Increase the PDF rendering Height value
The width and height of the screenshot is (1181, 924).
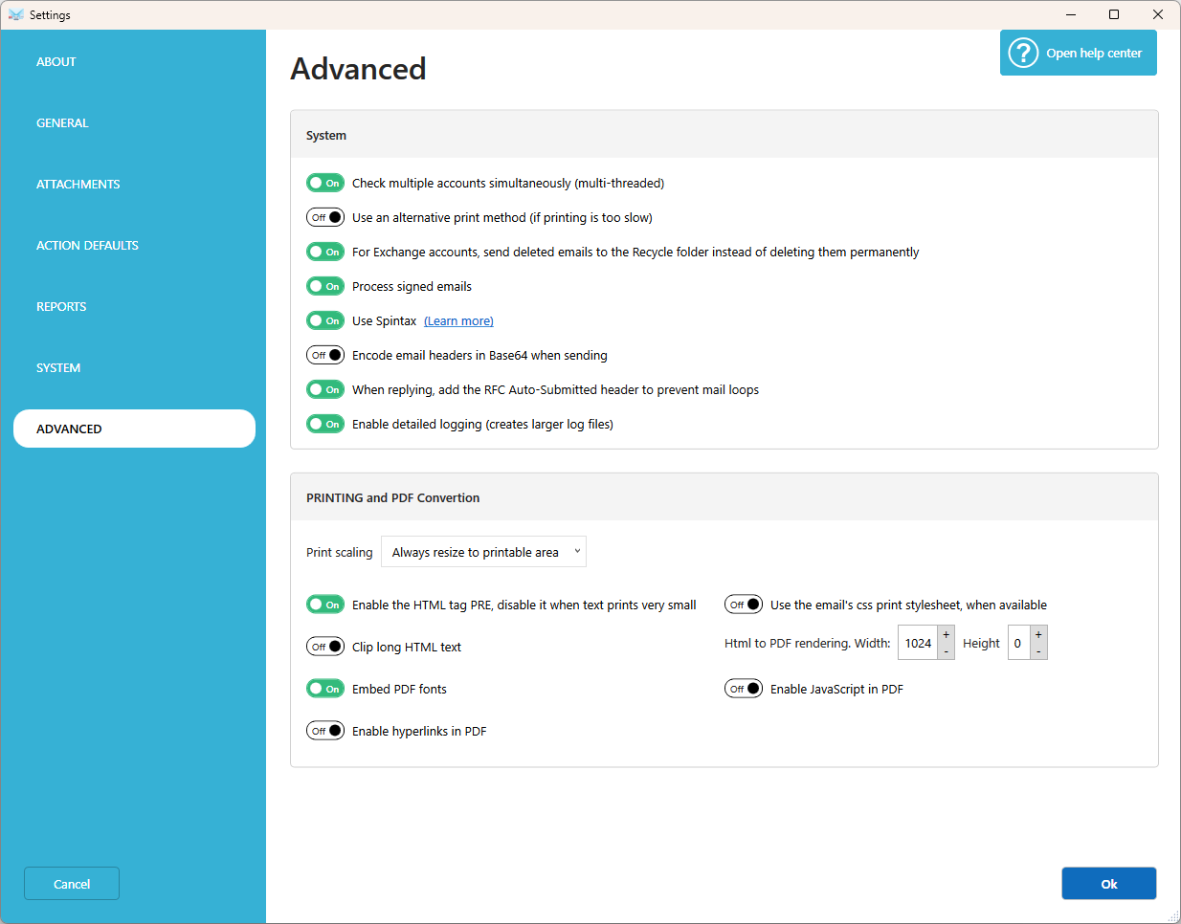(x=1038, y=634)
